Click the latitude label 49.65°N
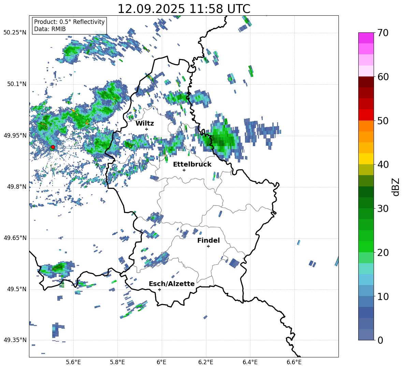Screen dimensions: 404x369 coord(15,238)
